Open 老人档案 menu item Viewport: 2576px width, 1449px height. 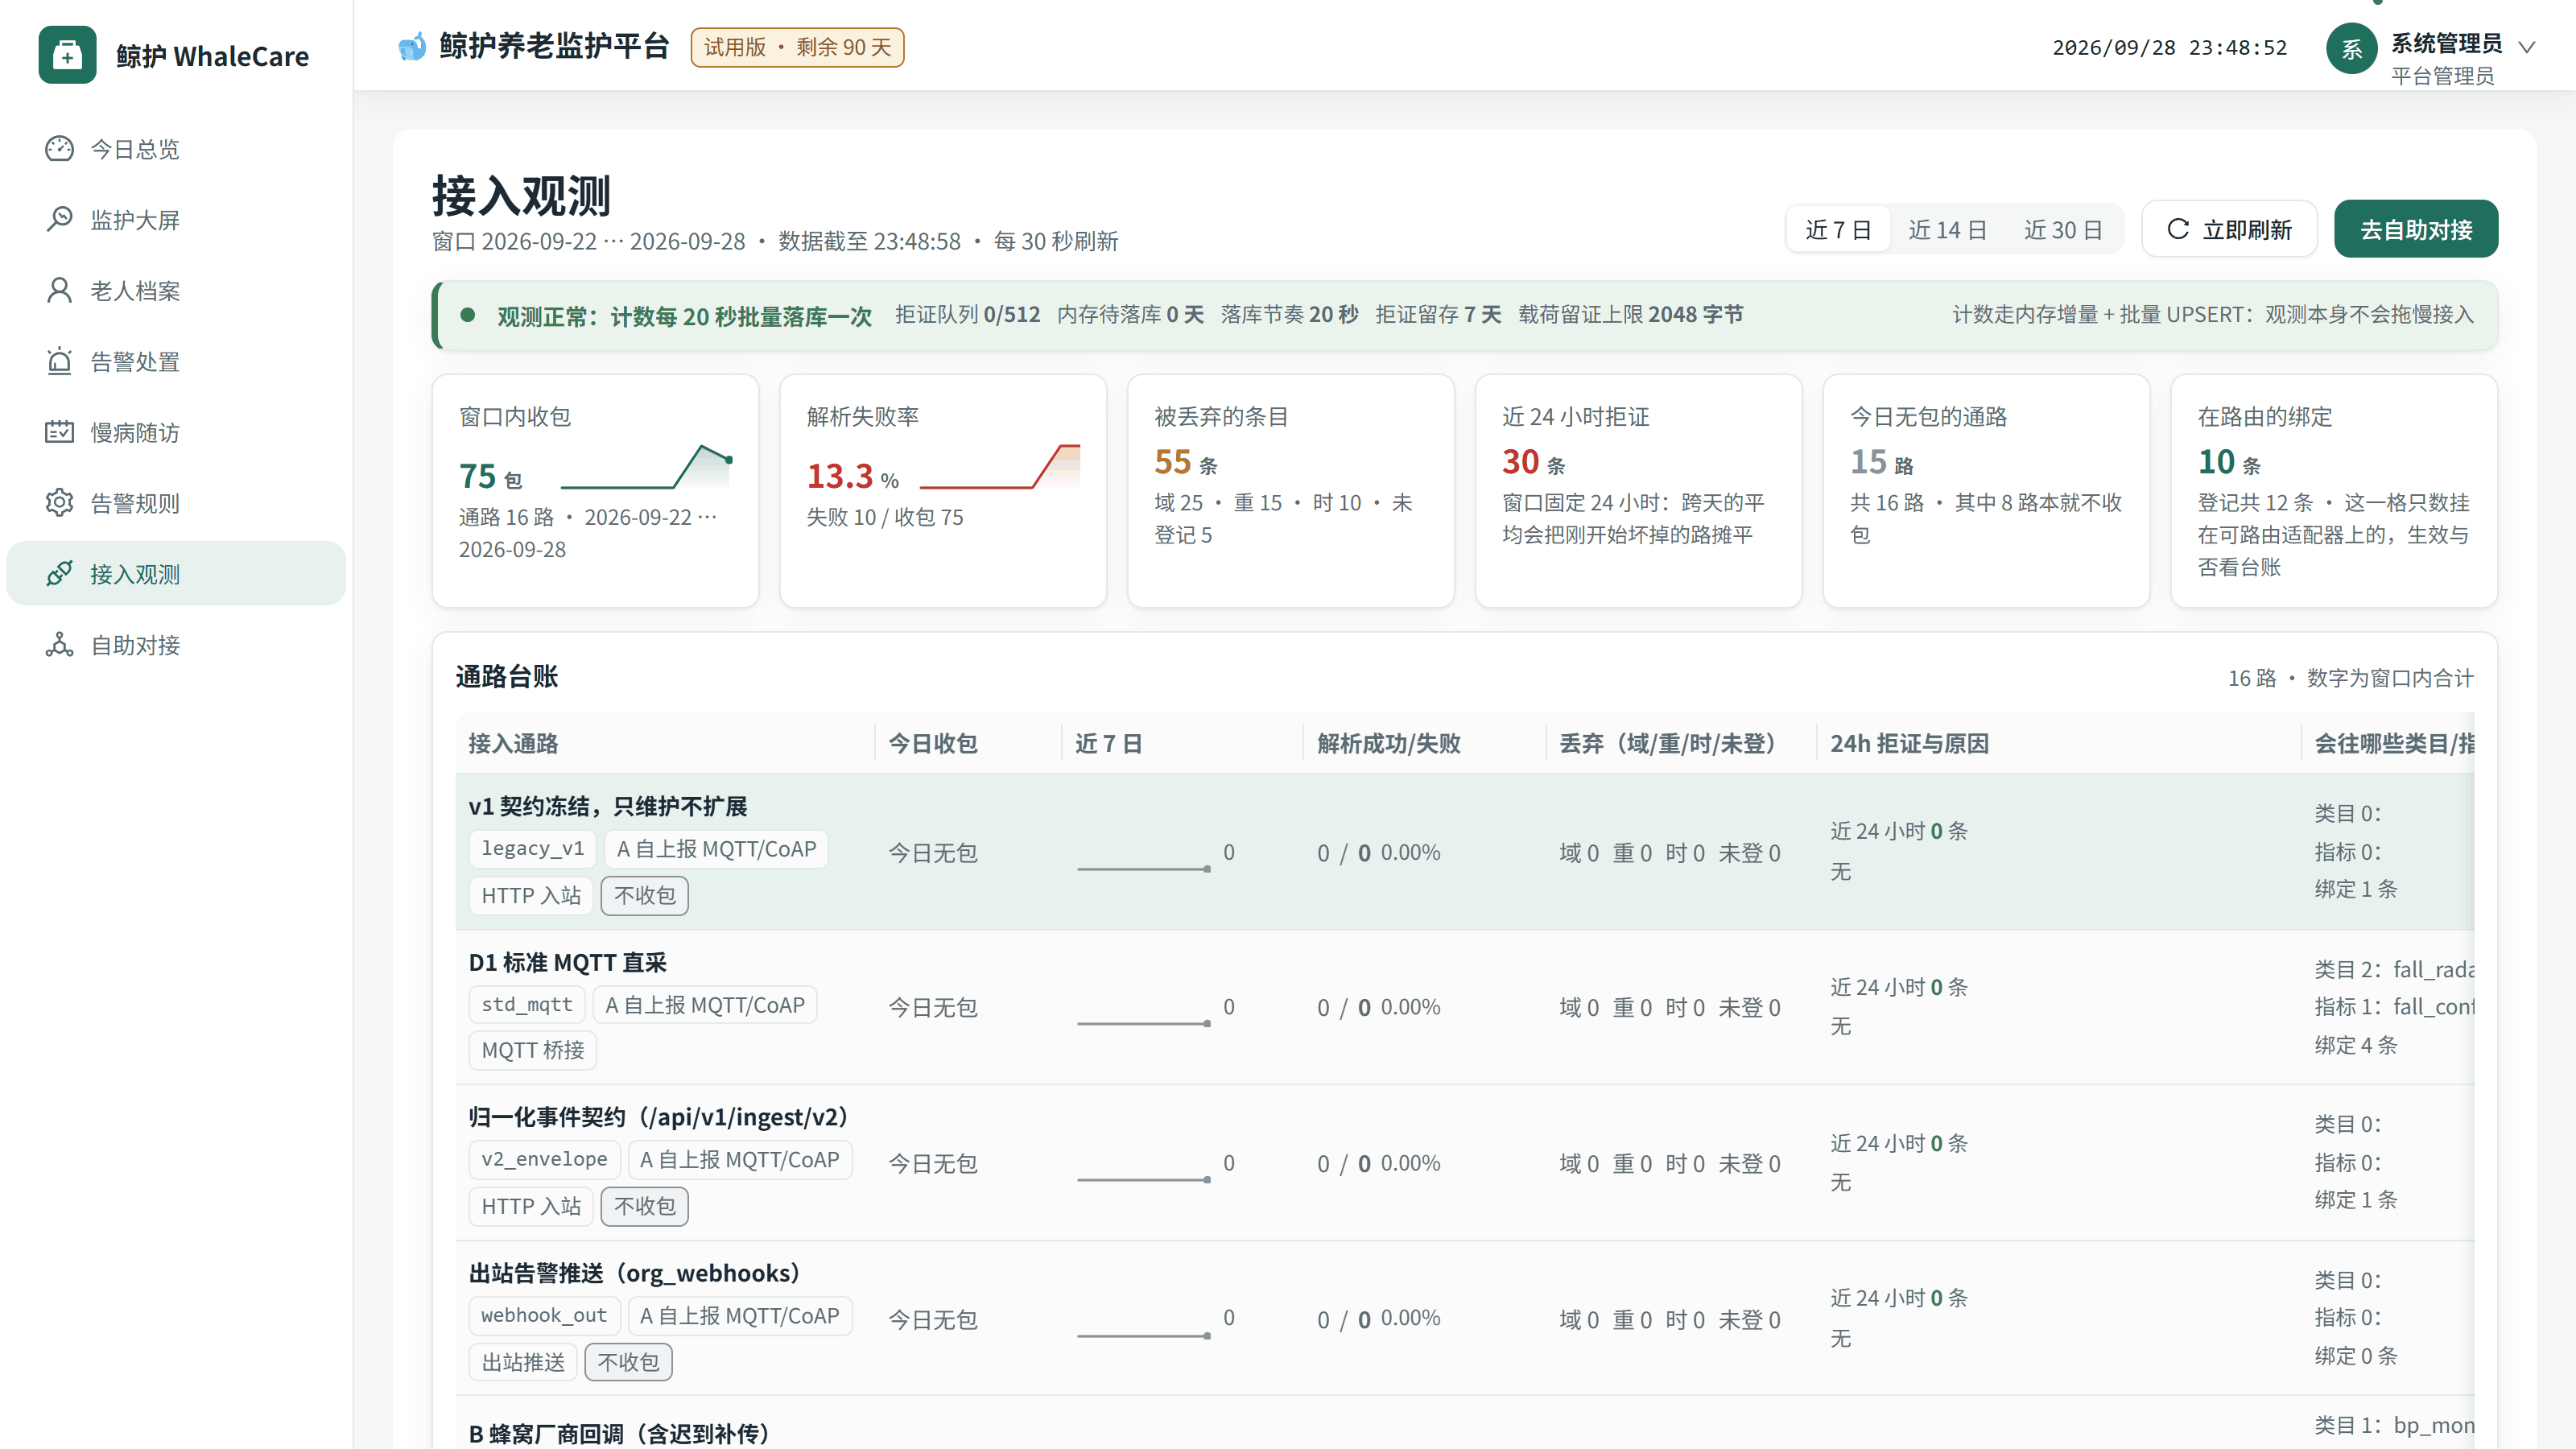tap(176, 290)
